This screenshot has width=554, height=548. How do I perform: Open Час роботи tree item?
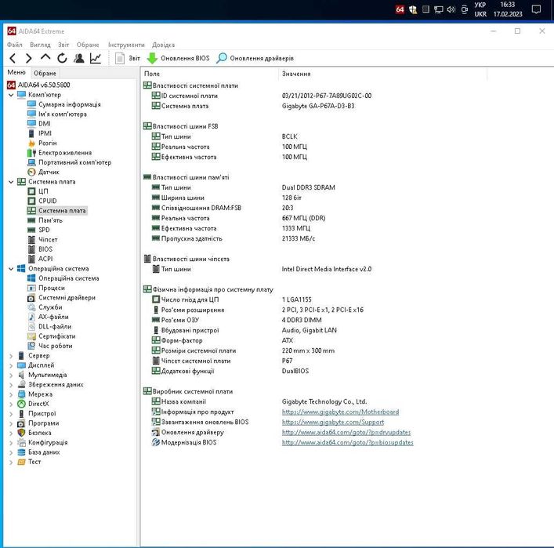56,346
